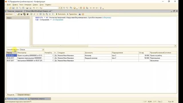This screenshot has width=183, height=103.
Task: Click the M memory button in toolbar
Action: 91,8
